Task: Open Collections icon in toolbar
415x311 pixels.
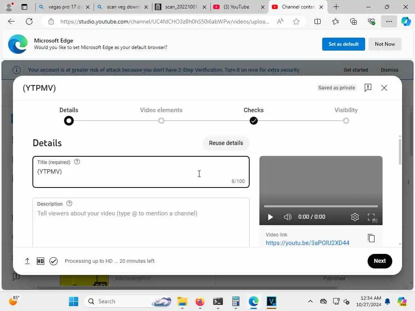Action: 353,22
